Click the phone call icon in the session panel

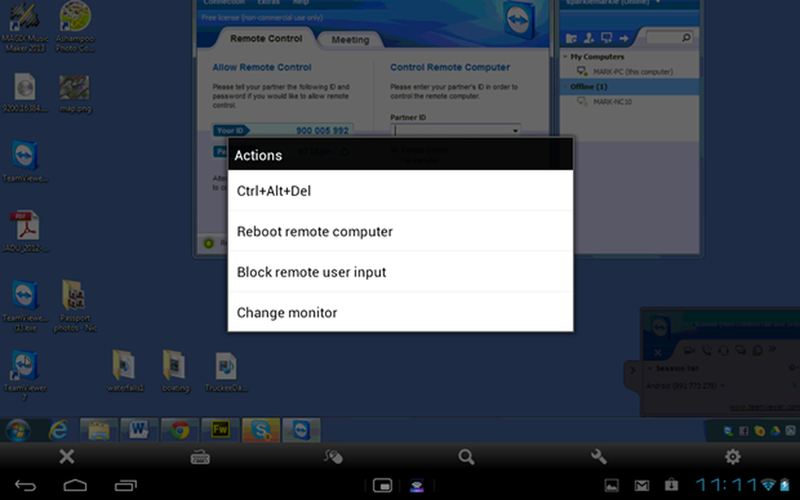[x=706, y=350]
